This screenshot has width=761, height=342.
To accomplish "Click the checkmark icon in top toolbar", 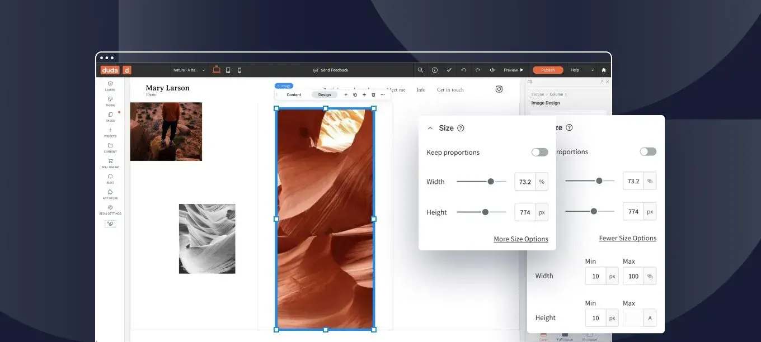I will 449,70.
